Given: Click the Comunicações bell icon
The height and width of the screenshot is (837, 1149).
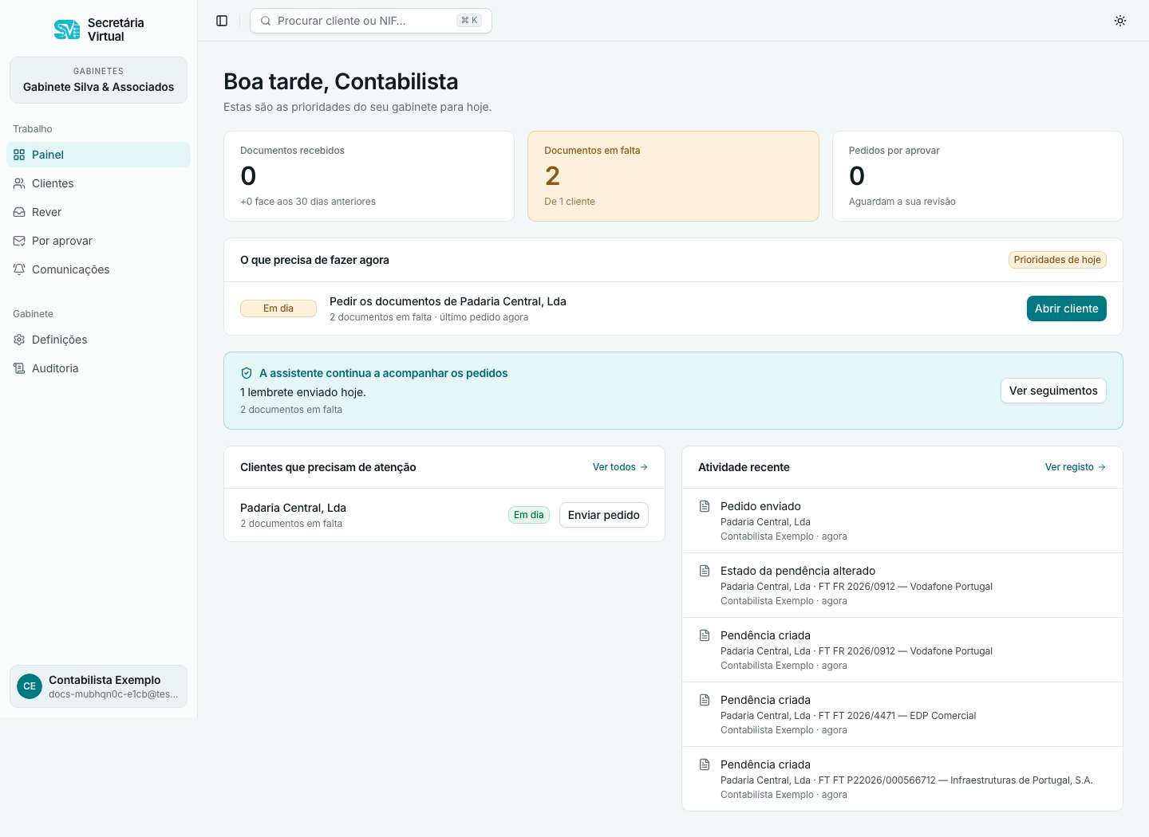Looking at the screenshot, I should [19, 269].
